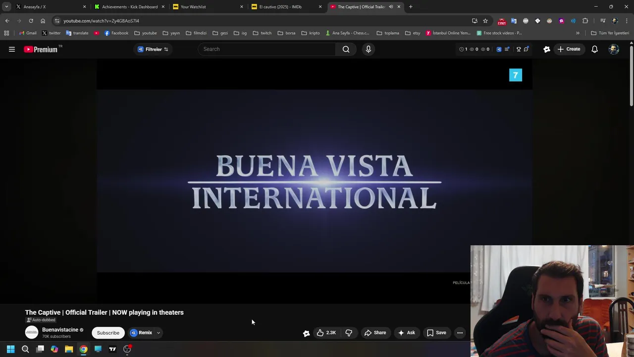The height and width of the screenshot is (357, 634).
Task: Click the Auto-dubbed label
Action: tap(41, 320)
